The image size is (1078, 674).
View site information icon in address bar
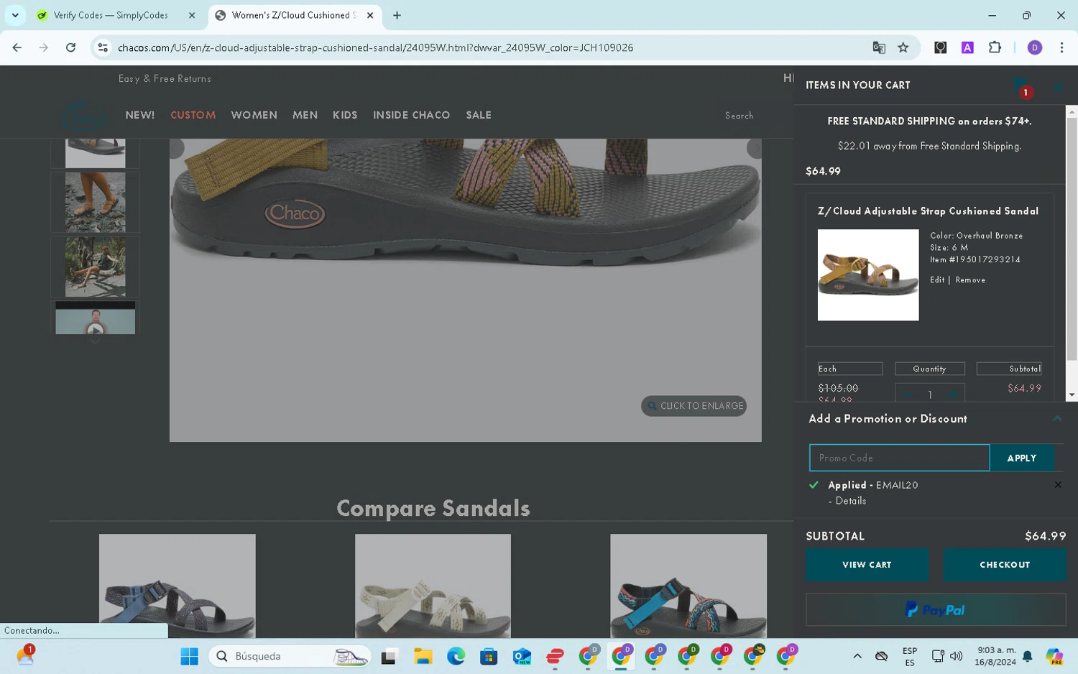click(x=103, y=47)
